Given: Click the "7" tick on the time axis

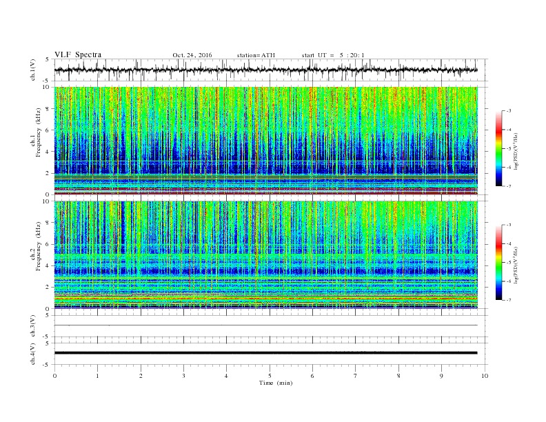Looking at the screenshot, I should [356, 376].
